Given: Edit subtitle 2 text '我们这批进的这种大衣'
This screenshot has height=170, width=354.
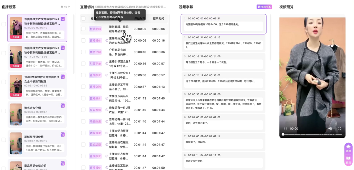Looking at the screenshot, I should point(224,46).
